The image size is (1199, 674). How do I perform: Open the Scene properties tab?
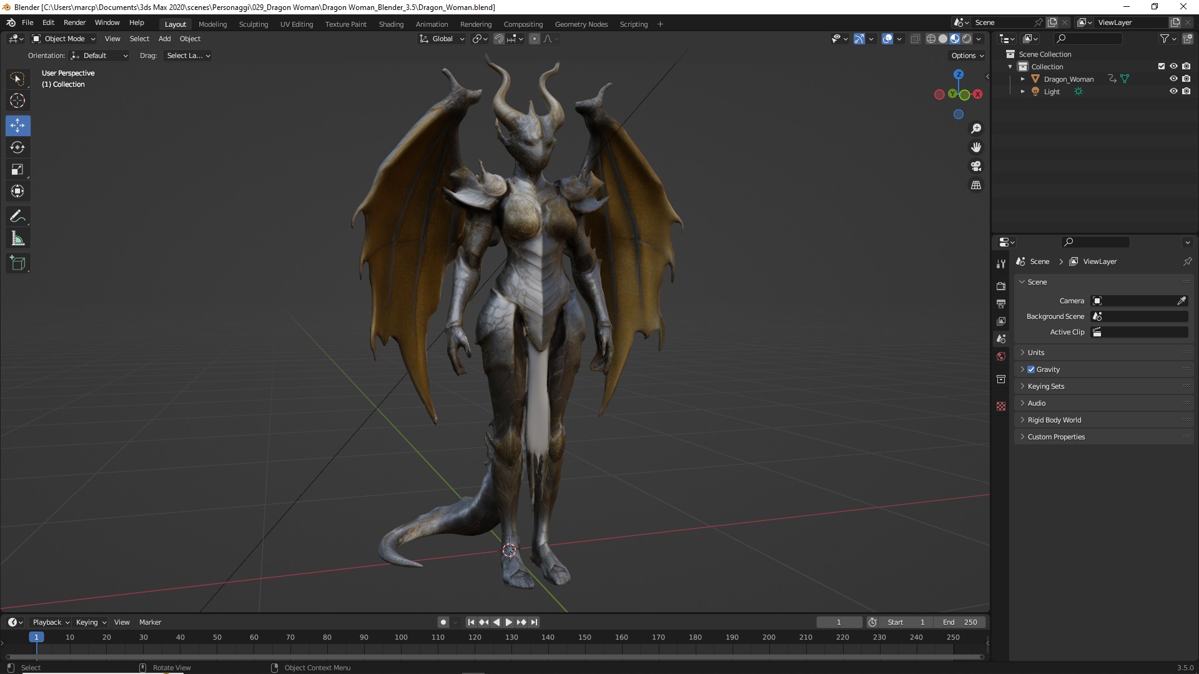[x=1001, y=338]
